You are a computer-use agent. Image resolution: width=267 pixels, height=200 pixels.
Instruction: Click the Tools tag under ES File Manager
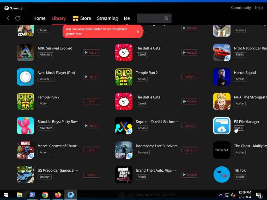239,128
